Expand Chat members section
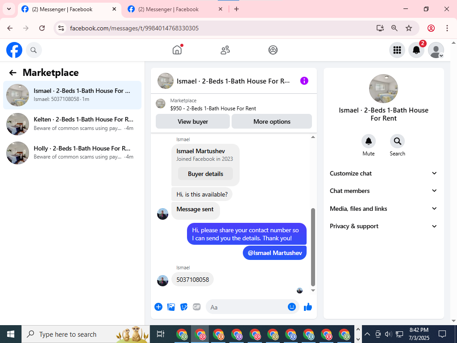 point(383,191)
